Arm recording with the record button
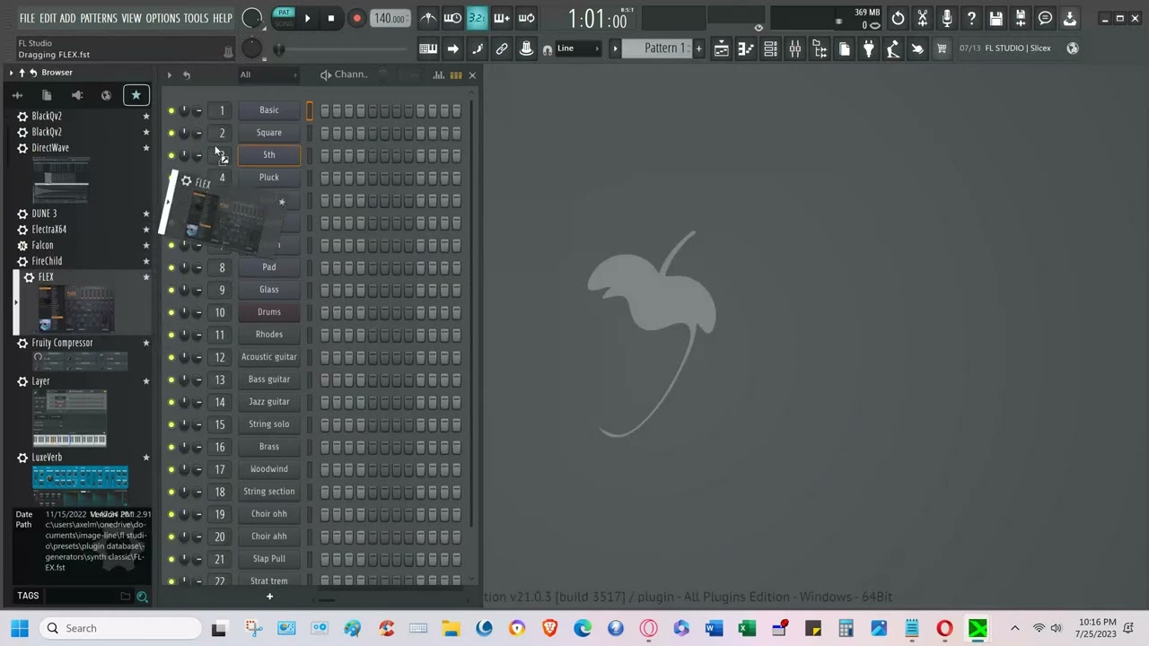The height and width of the screenshot is (646, 1149). pos(356,18)
